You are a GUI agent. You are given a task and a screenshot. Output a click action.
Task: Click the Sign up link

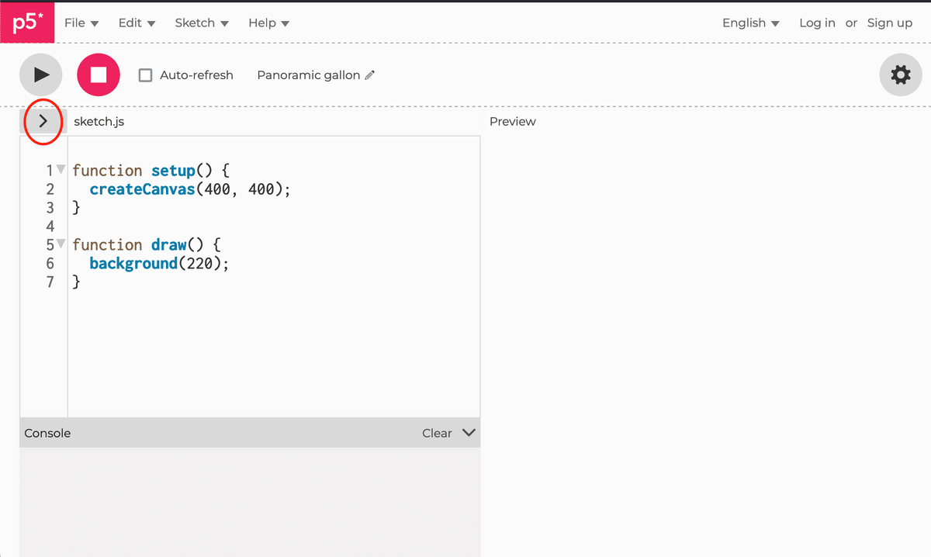889,23
